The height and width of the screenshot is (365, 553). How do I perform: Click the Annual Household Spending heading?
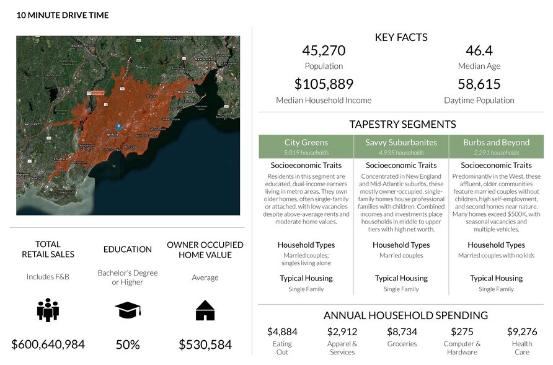(x=405, y=315)
